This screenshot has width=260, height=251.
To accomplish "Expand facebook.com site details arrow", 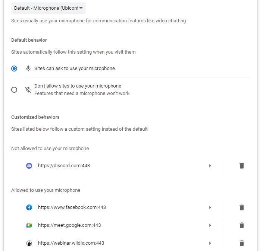I will tap(210, 207).
